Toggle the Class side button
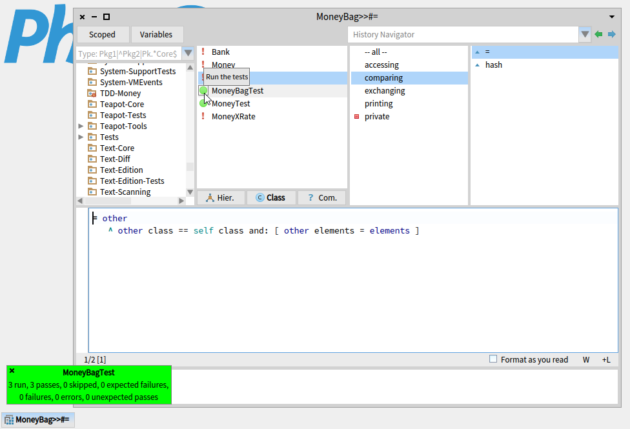Image resolution: width=630 pixels, height=429 pixels. coord(271,197)
